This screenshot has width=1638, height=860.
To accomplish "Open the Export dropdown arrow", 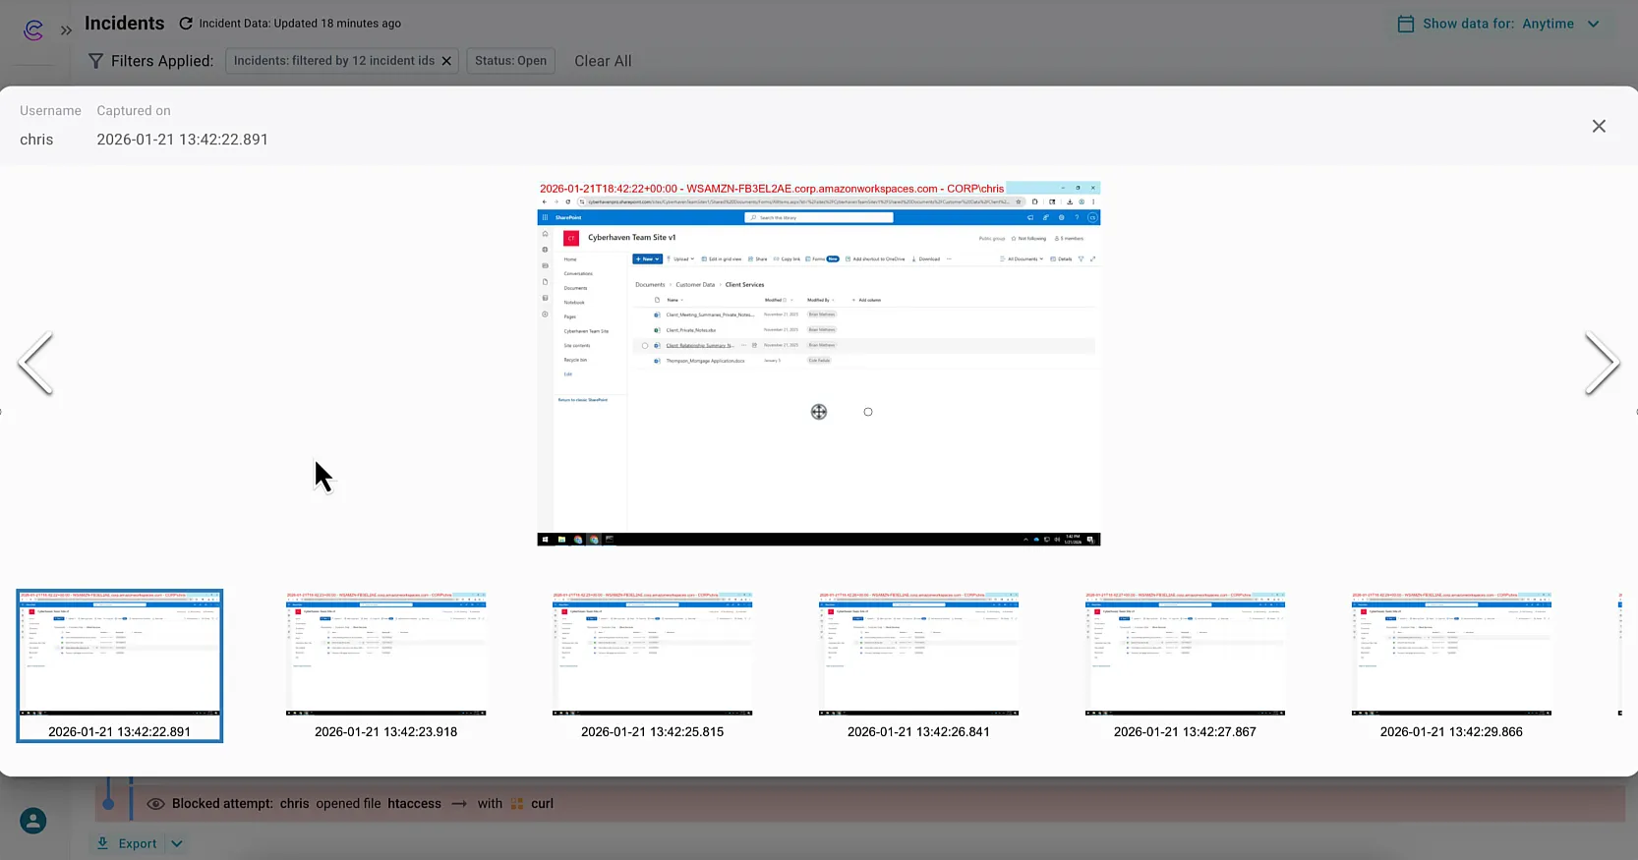I will (x=177, y=843).
